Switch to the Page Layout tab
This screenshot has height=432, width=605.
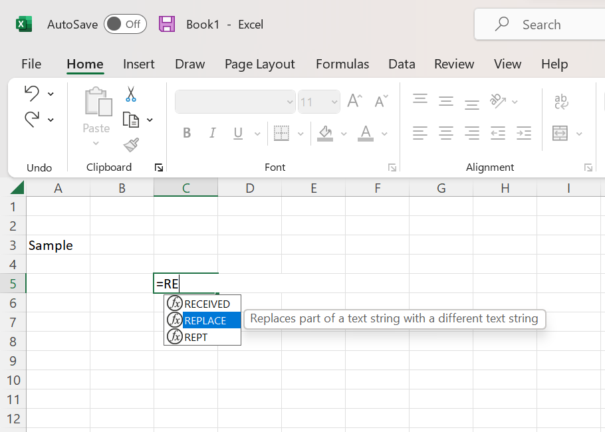coord(259,64)
